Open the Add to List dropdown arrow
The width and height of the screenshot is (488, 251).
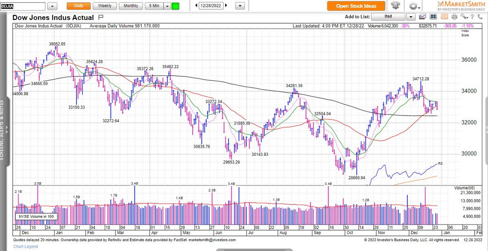tap(410, 17)
